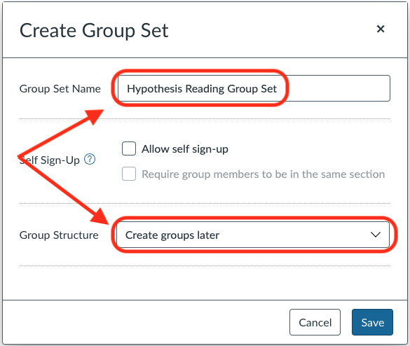Screen dimensions: 410x346
Task: Click the Group Structure dropdown chevron arrow
Action: tap(376, 235)
